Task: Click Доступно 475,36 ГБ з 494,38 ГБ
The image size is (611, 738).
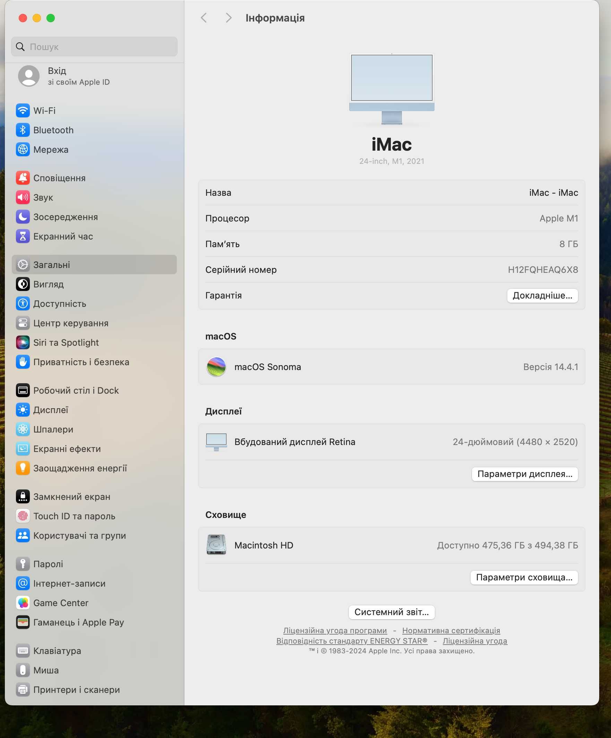Action: [507, 545]
